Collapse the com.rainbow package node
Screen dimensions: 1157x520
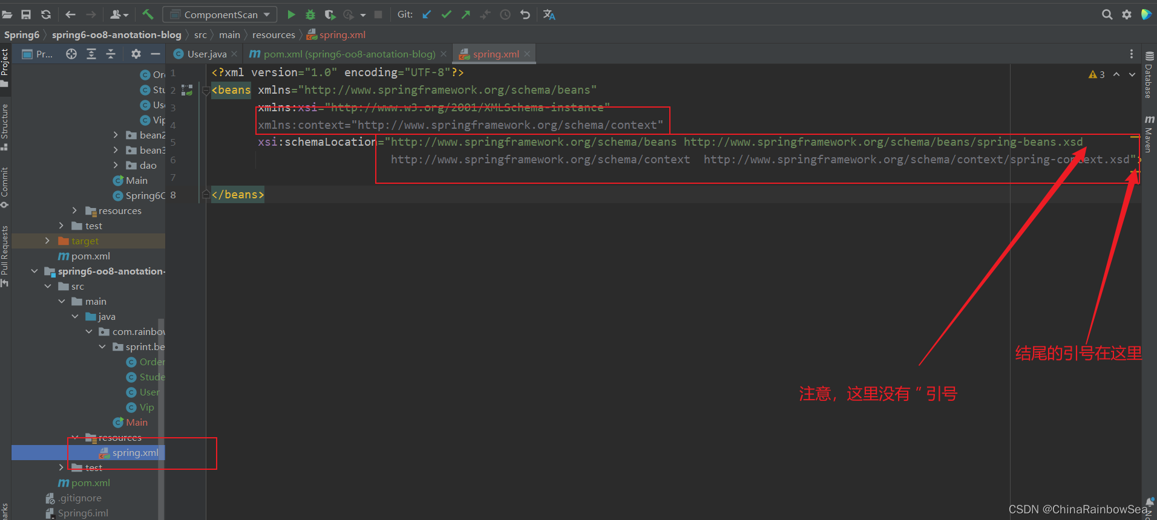(x=89, y=331)
